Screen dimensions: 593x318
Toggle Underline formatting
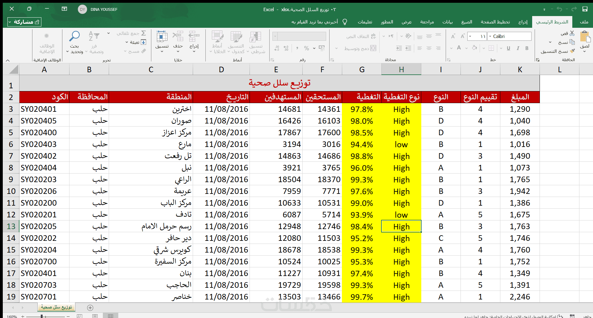point(508,48)
